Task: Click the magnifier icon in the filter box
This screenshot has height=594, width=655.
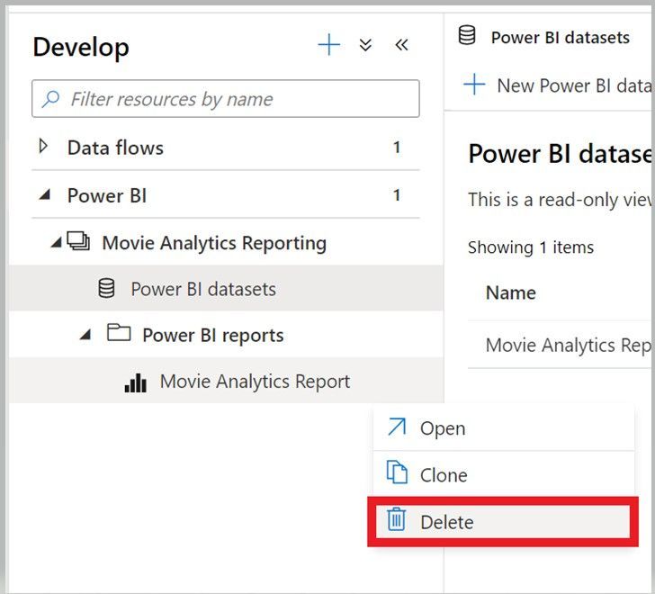Action: (51, 99)
